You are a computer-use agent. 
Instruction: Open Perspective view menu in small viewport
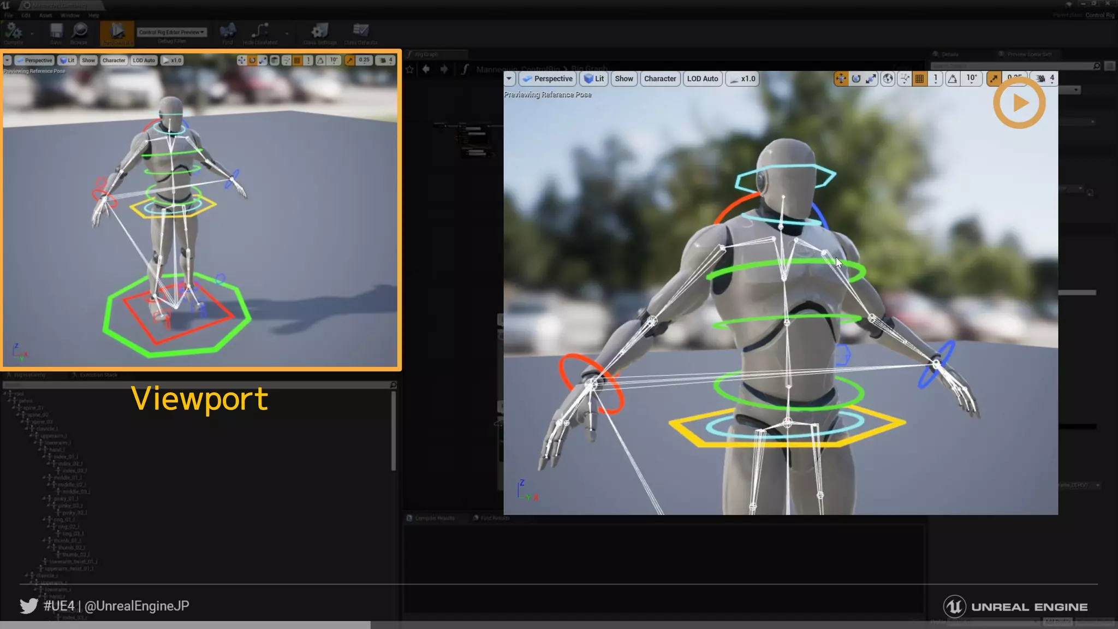(34, 60)
